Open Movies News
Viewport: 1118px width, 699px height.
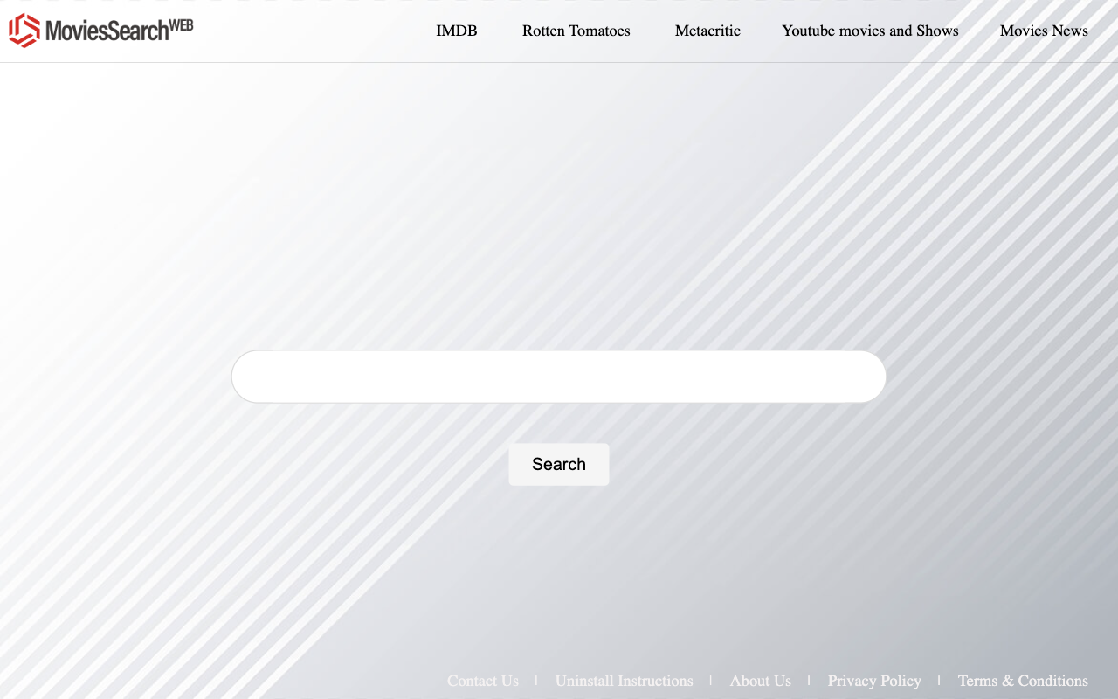pos(1044,31)
